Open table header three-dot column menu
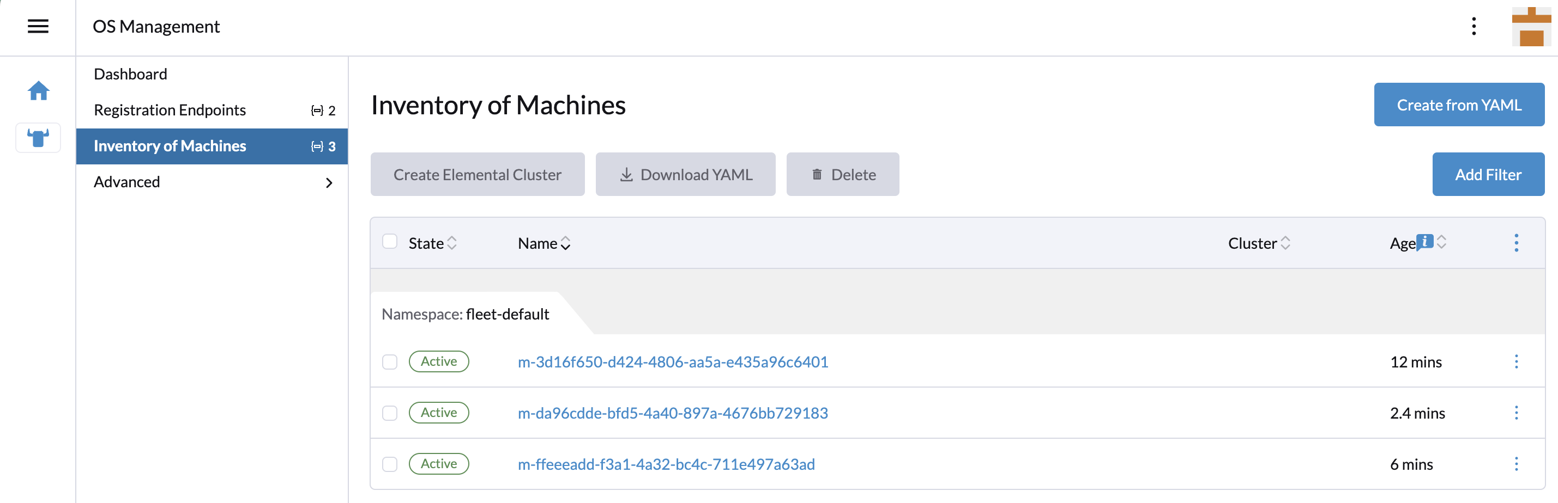Screen dimensions: 1558x503 [x=1515, y=243]
